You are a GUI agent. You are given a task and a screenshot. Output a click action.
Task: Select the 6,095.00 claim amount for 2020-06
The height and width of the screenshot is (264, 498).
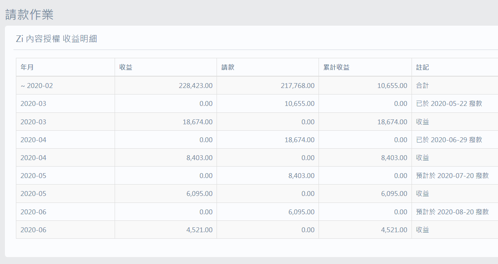tap(301, 212)
